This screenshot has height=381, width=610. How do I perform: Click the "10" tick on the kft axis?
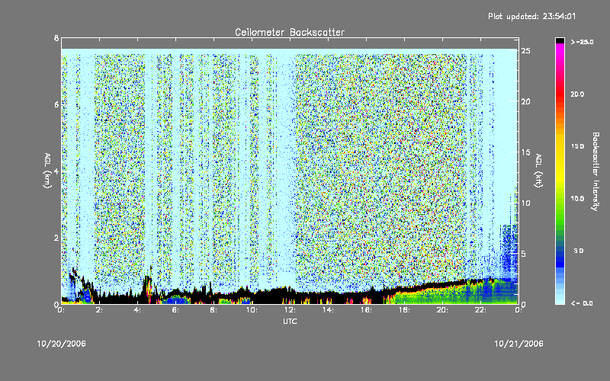click(525, 203)
